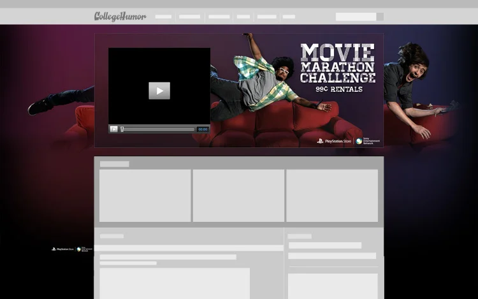Click the 99¢ RENTALS text
478x299 pixels.
click(x=339, y=89)
